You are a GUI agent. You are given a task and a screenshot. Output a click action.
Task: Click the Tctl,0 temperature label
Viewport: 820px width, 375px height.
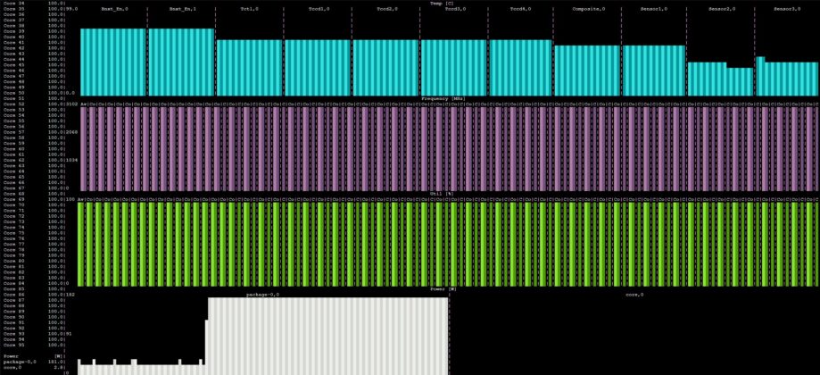pos(250,9)
